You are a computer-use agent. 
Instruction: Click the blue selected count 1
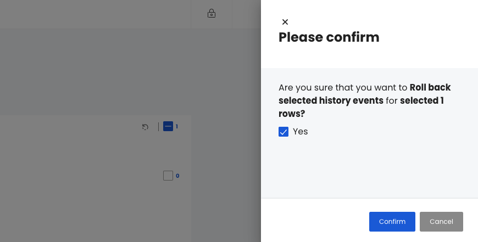[x=177, y=127]
